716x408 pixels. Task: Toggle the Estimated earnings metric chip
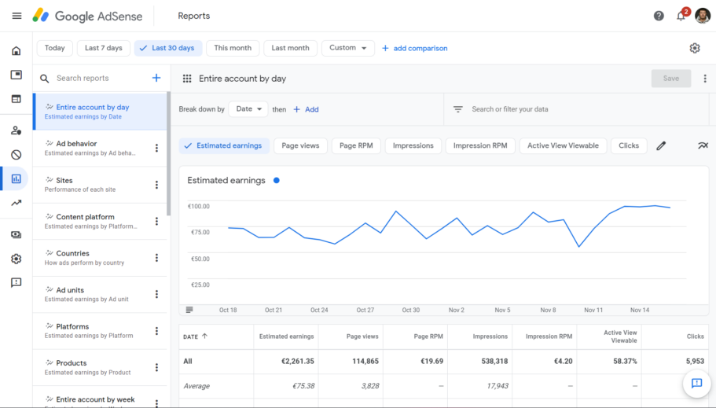(224, 145)
